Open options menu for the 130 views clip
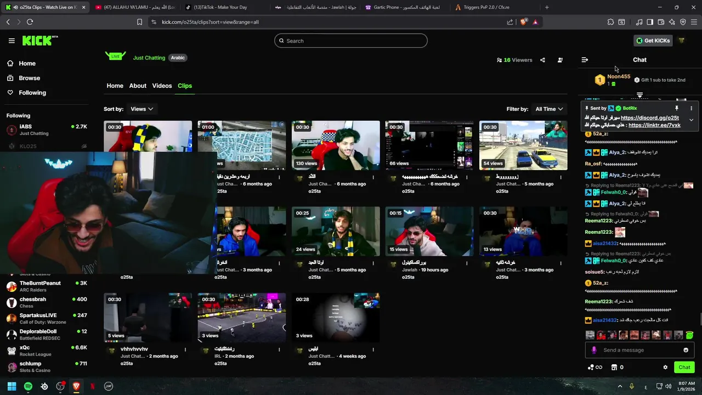Screen dimensions: 702x395 [373, 177]
